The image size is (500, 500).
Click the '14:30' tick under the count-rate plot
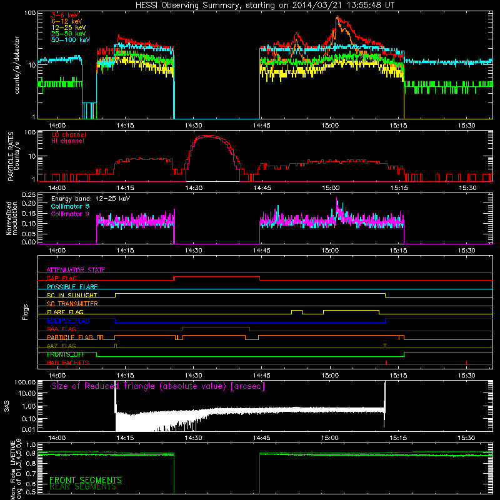(x=194, y=126)
